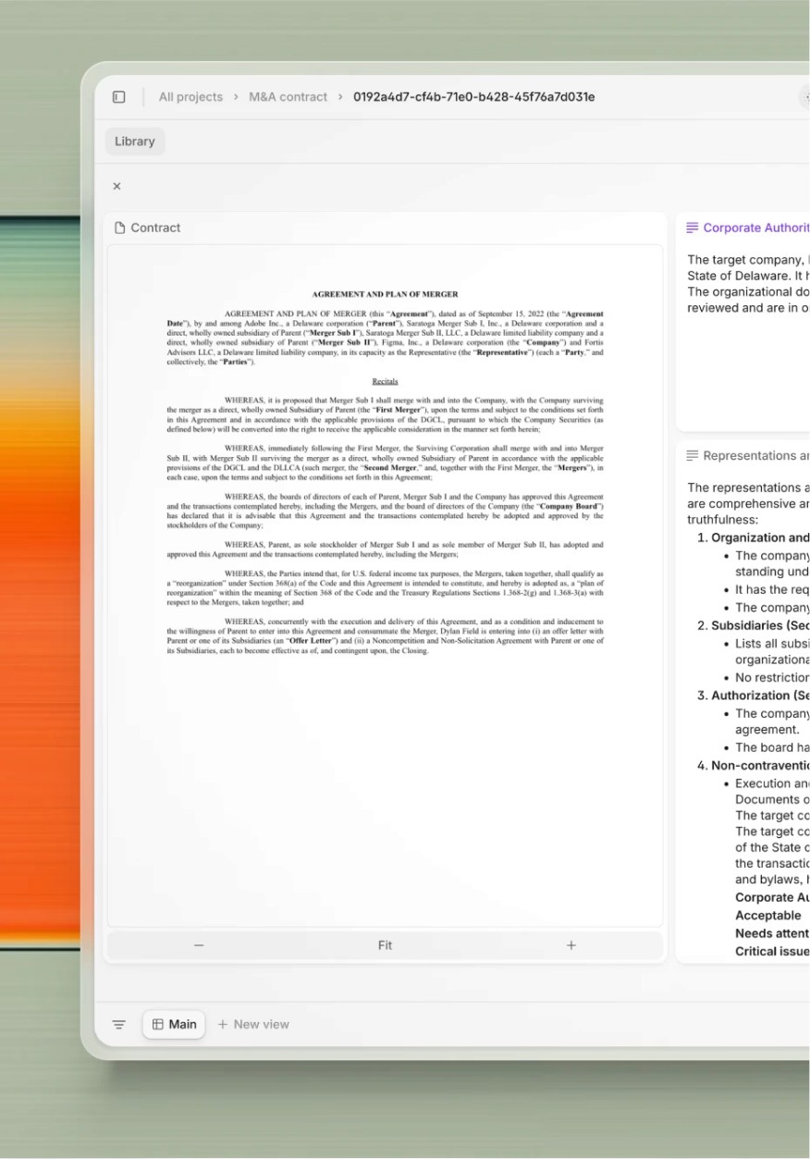Click the contract page preview
Screen dimensions: 810x1159
point(385,586)
